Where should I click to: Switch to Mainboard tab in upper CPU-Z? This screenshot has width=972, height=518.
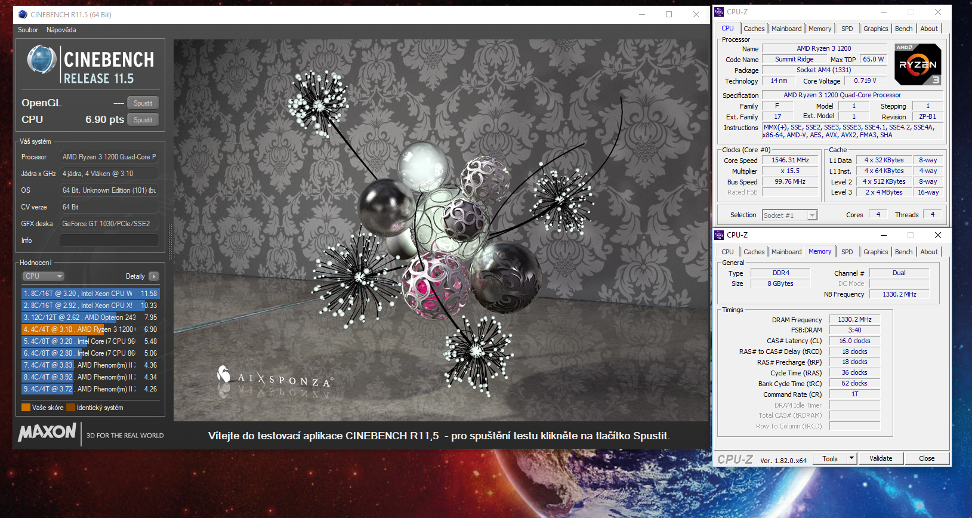pyautogui.click(x=786, y=29)
